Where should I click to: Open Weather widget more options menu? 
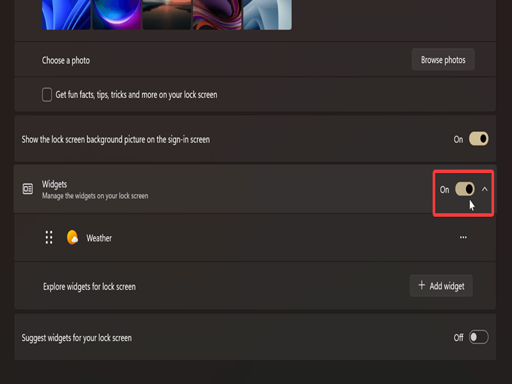point(463,238)
